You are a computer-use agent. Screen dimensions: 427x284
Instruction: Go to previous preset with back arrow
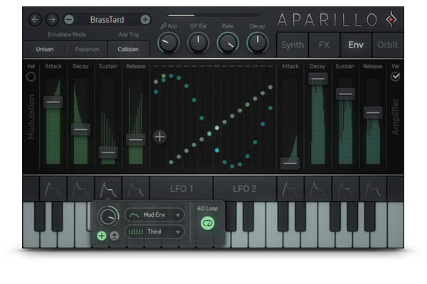(35, 20)
